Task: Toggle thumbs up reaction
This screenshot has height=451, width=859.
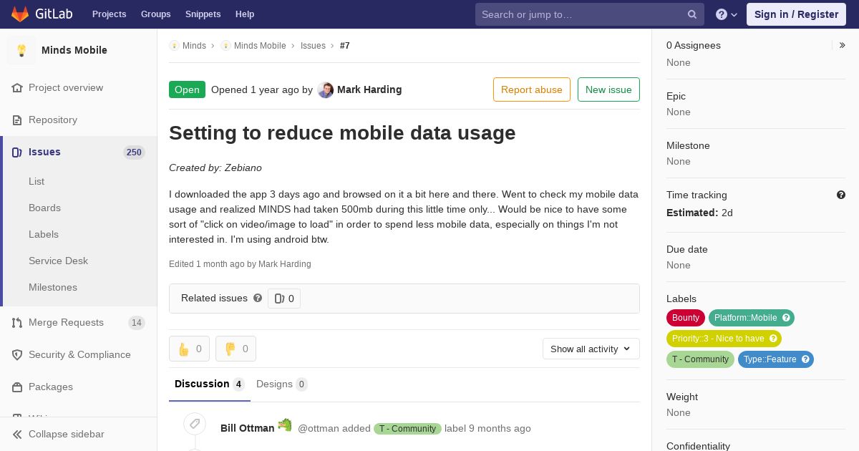Action: click(190, 349)
